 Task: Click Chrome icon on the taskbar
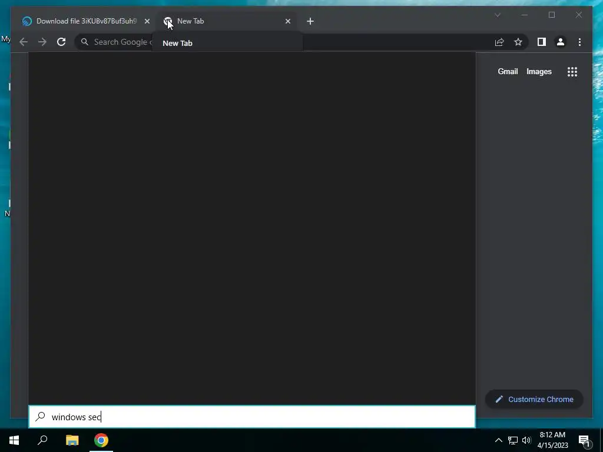click(101, 440)
